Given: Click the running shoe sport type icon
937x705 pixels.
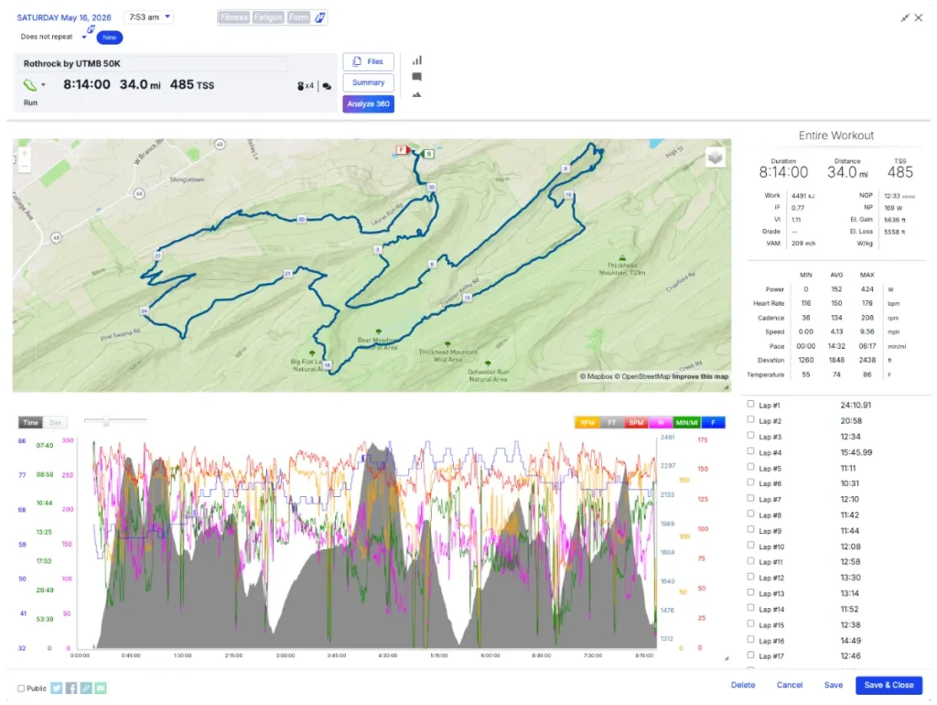Looking at the screenshot, I should pyautogui.click(x=29, y=85).
